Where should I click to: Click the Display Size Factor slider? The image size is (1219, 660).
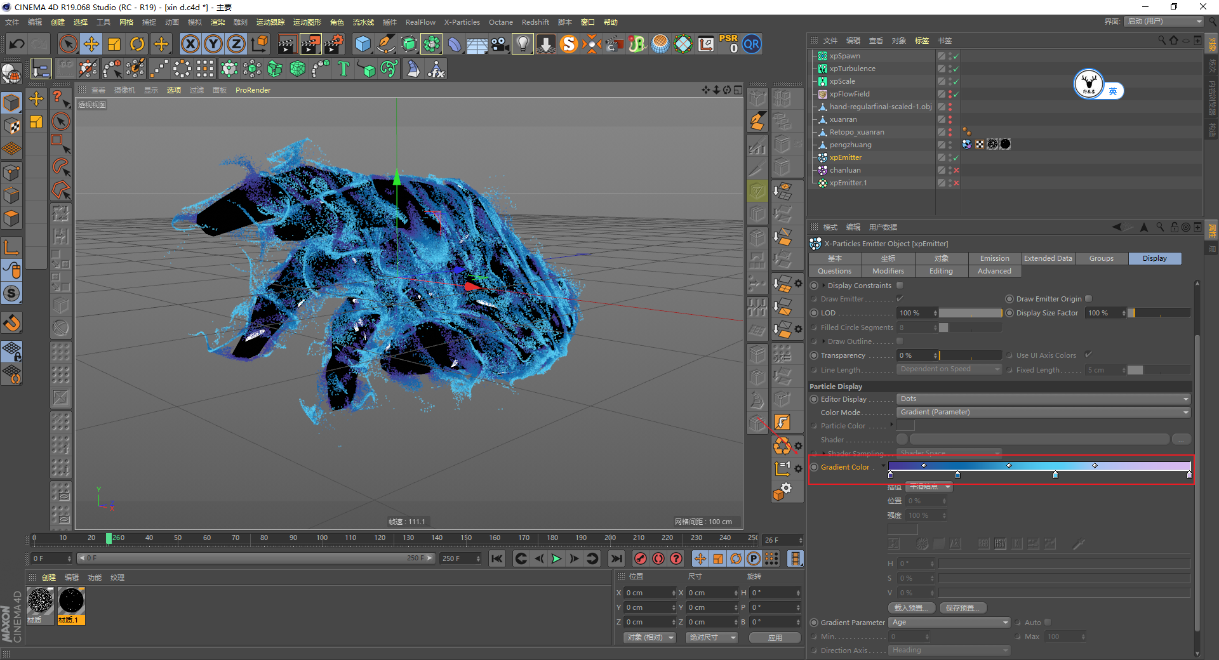(x=1159, y=313)
